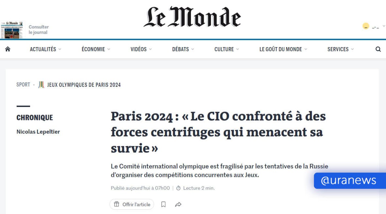Open the Culture menu
The width and height of the screenshot is (386, 214).
point(227,49)
